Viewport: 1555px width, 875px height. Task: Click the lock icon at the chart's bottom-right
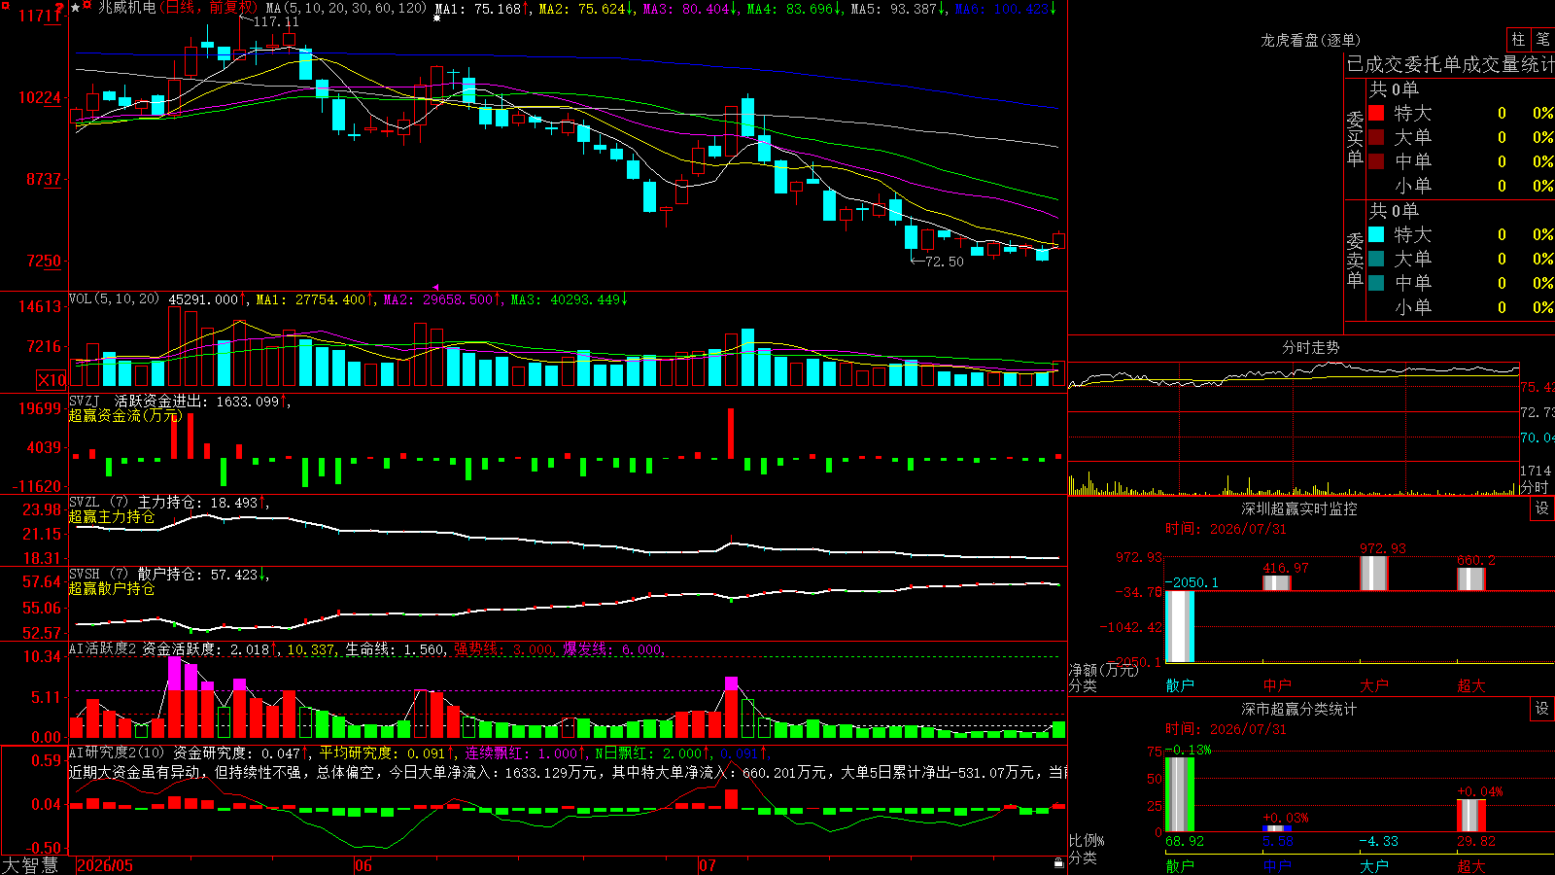tap(1059, 862)
